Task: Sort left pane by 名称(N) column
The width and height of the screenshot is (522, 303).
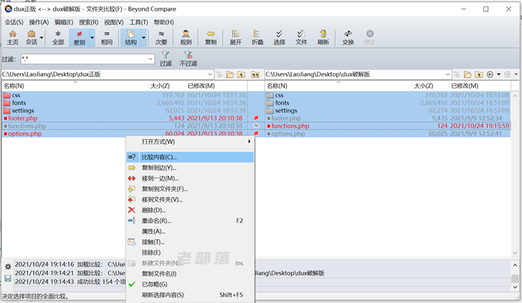Action: pyautogui.click(x=75, y=86)
